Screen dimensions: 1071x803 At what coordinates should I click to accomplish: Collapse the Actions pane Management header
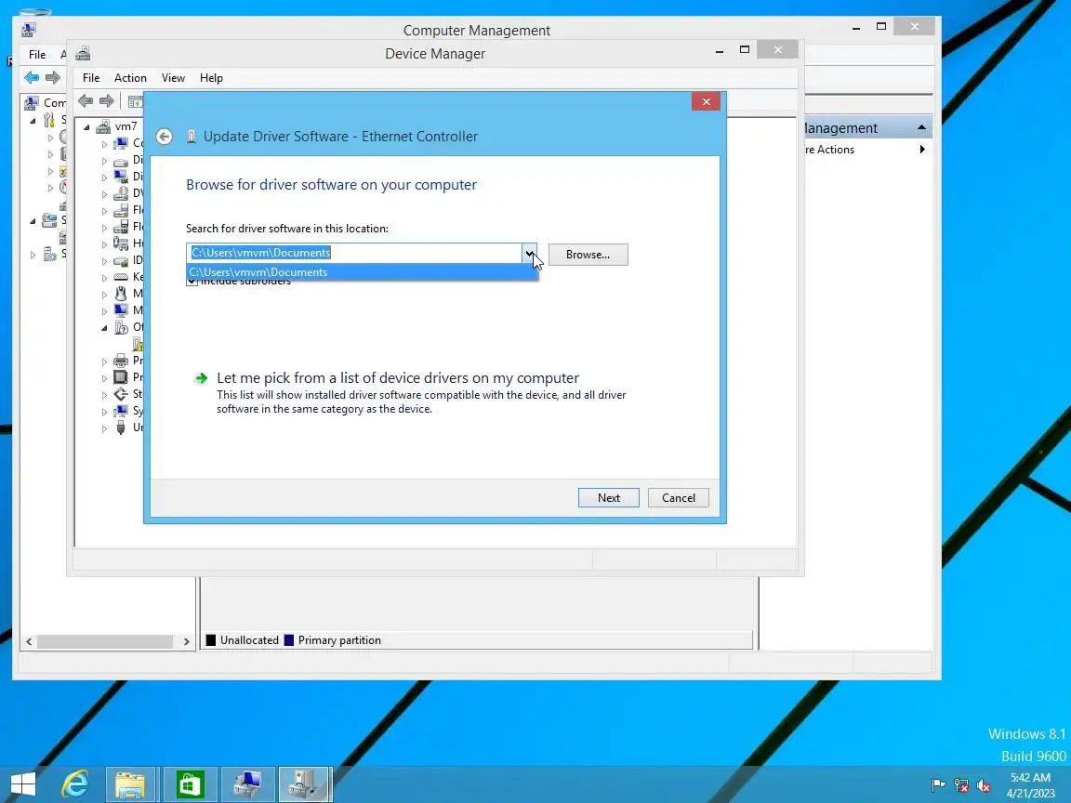(x=921, y=127)
